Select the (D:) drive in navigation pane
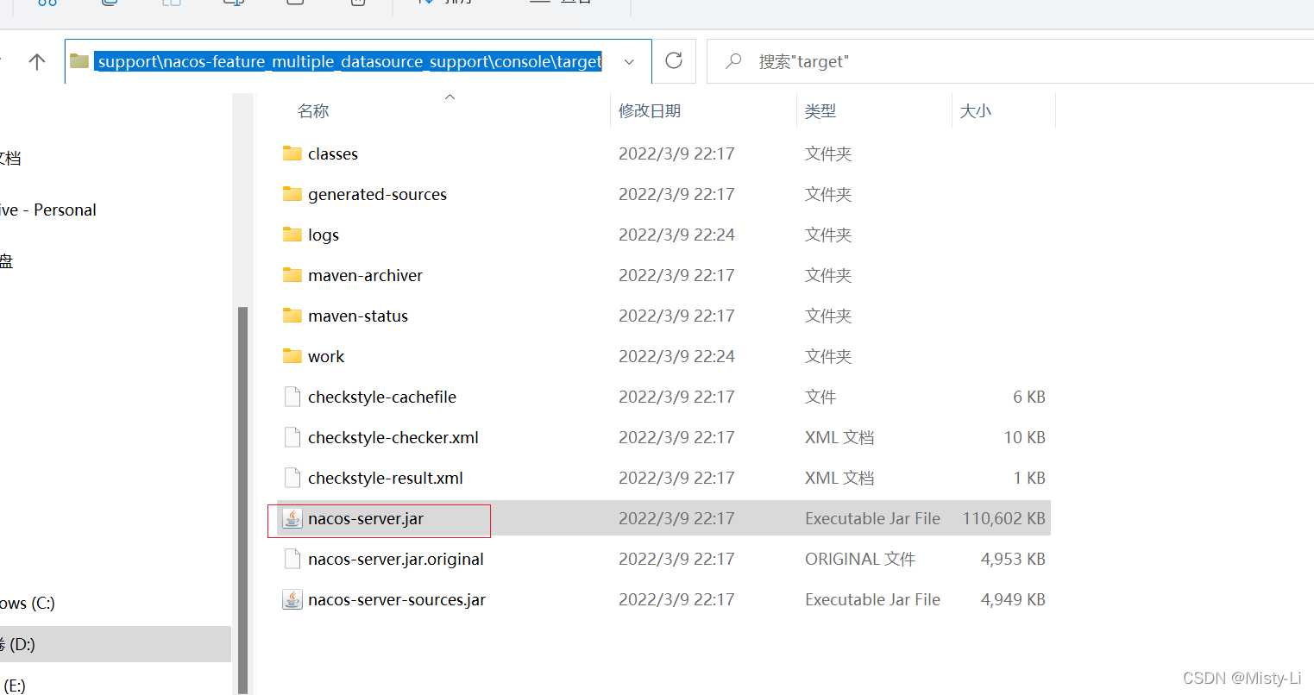The height and width of the screenshot is (695, 1314). (116, 644)
